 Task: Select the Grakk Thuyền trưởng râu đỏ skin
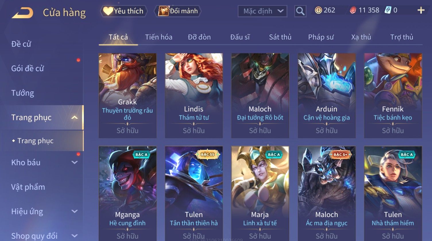pos(127,96)
